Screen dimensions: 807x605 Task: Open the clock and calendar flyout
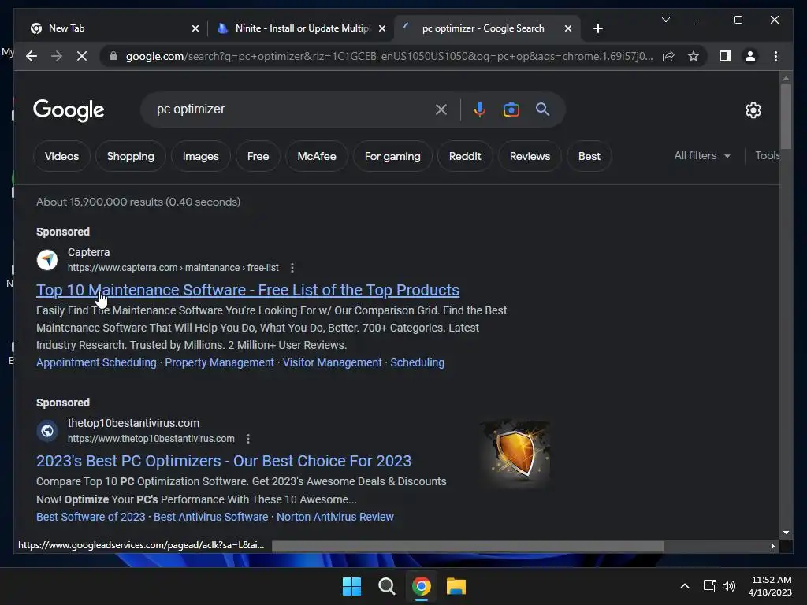[x=770, y=586]
